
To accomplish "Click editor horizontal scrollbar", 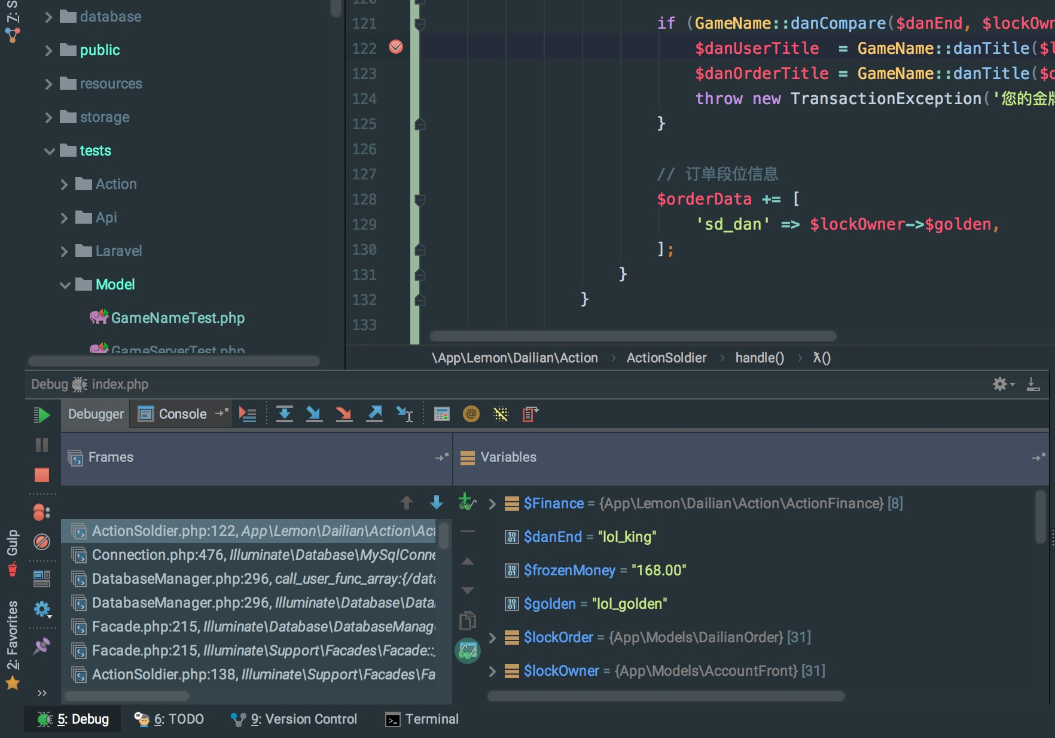I will click(x=633, y=336).
